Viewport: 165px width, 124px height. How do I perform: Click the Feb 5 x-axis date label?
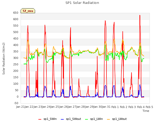click(x=149, y=107)
